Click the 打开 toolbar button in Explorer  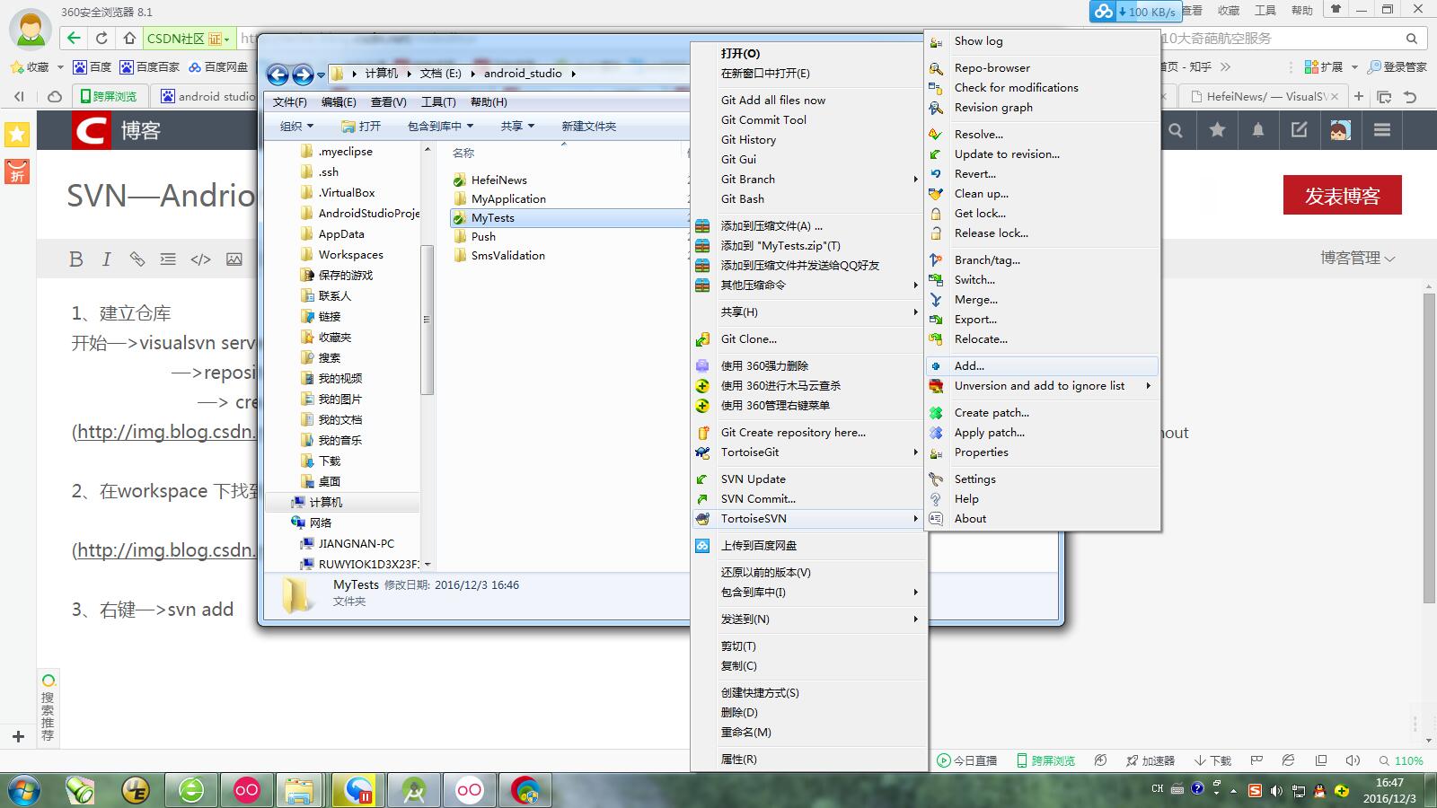coord(361,127)
